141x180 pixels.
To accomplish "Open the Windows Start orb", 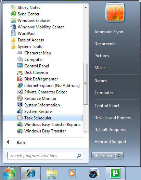I will pos(9,173).
